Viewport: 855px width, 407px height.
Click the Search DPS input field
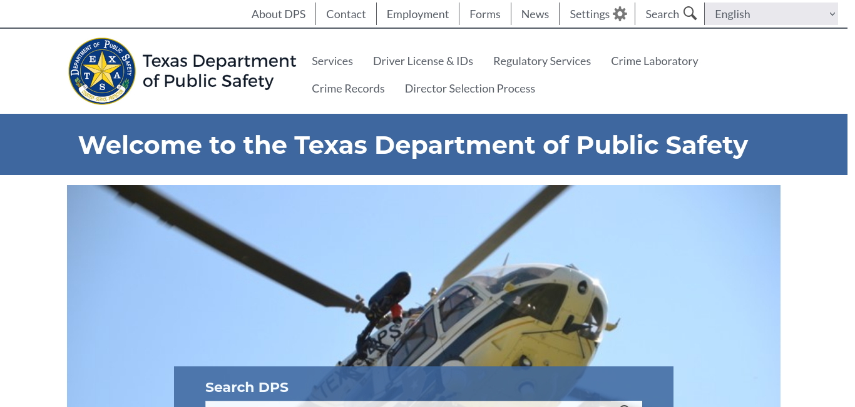(x=424, y=404)
